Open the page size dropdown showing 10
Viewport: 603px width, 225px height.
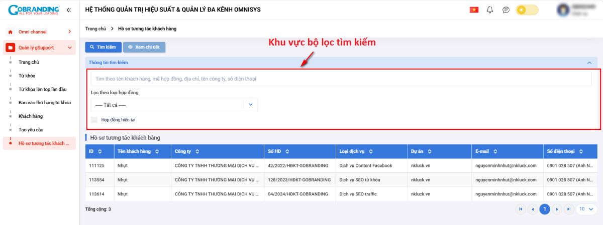pyautogui.click(x=586, y=209)
